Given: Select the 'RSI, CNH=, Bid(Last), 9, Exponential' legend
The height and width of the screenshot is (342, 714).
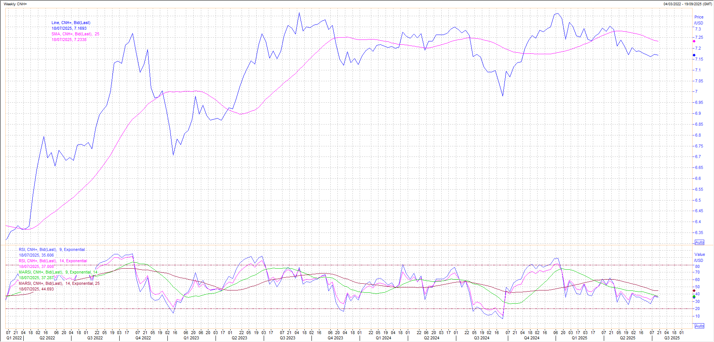Looking at the screenshot, I should (x=52, y=250).
